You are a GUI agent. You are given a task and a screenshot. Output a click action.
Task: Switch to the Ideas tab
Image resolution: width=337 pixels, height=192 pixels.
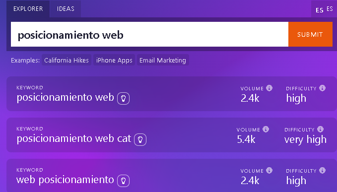pyautogui.click(x=66, y=9)
